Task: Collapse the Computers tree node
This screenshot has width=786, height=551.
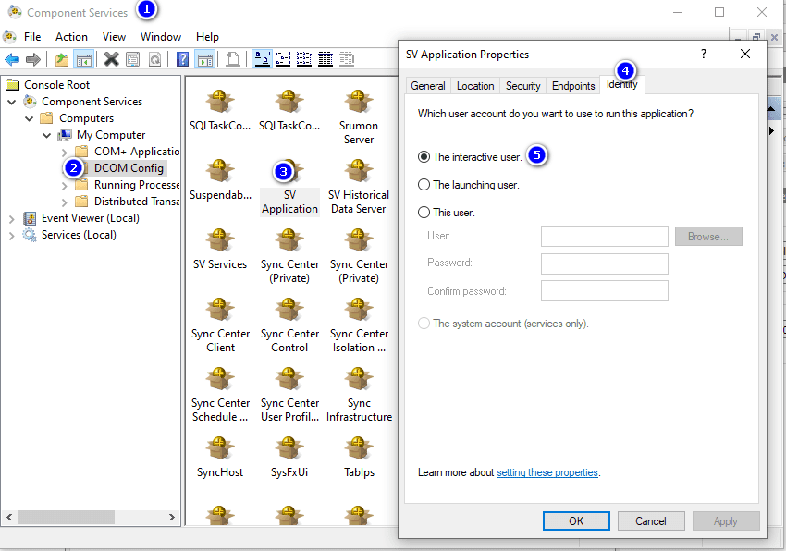Action: point(30,119)
